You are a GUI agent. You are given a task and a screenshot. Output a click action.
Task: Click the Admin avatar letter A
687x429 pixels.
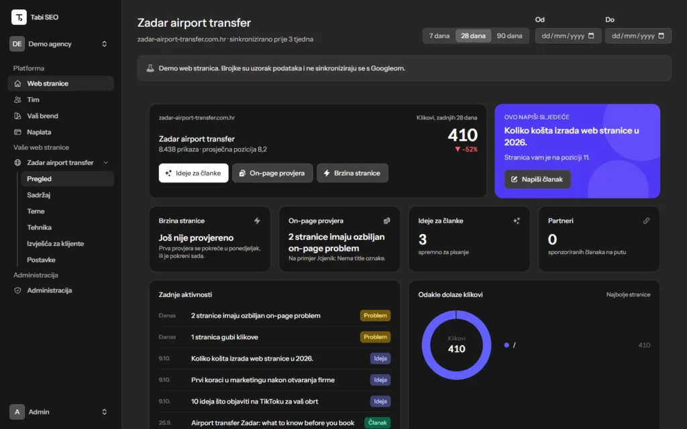point(17,412)
